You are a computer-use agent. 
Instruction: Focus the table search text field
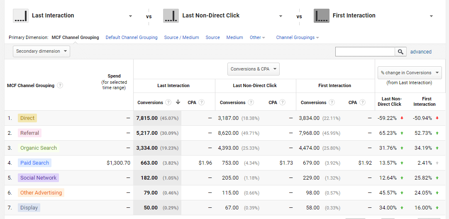(365, 52)
